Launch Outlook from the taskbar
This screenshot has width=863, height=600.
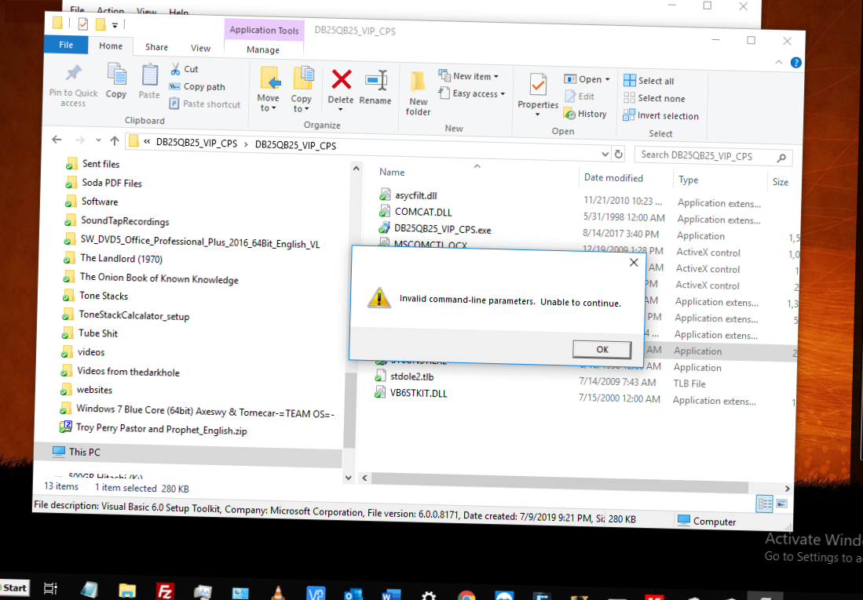coord(353,595)
